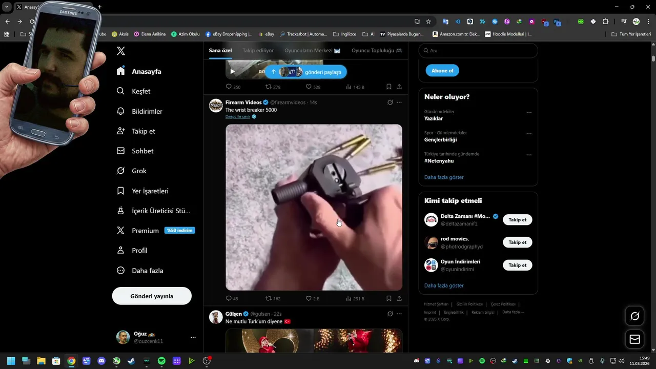
Task: Open Chrome extensions puzzle icon
Action: point(606,22)
